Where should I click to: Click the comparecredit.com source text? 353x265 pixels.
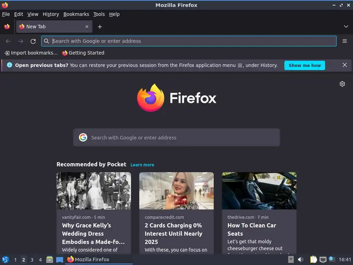click(x=164, y=217)
